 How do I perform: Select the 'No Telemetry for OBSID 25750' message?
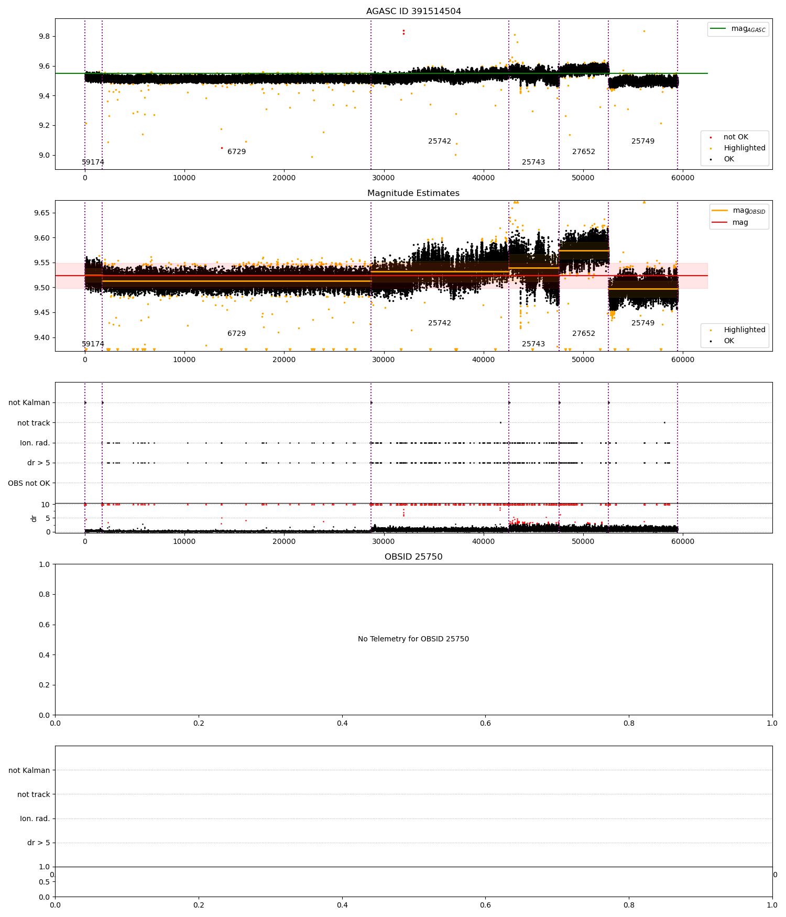413,639
